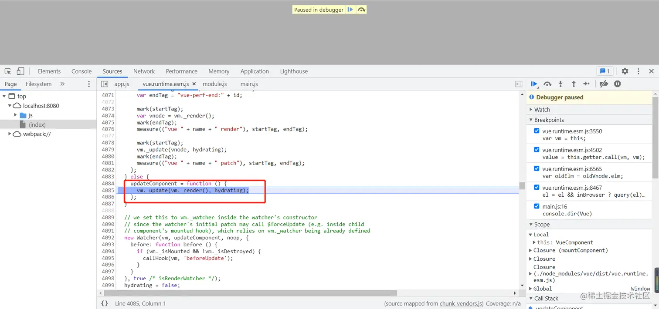Click the pretty-print braces icon
659x309 pixels.
[x=105, y=303]
